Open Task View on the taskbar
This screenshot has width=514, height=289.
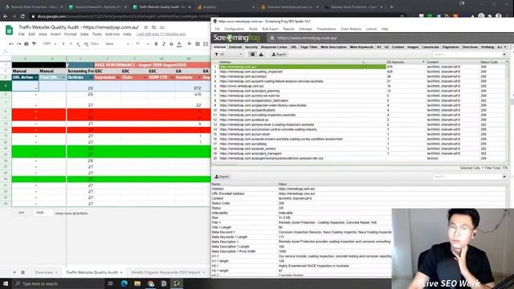pyautogui.click(x=111, y=283)
